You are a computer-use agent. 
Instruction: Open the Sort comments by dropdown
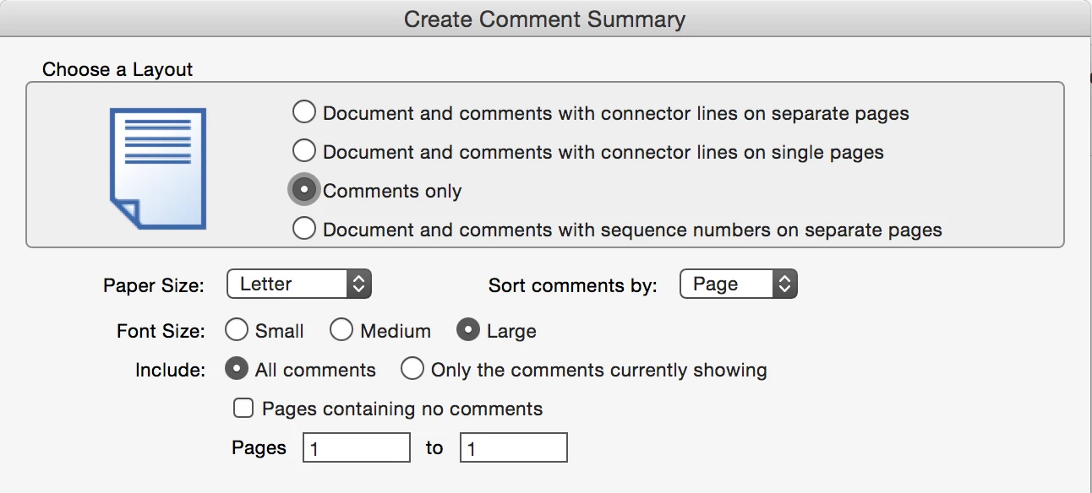point(727,284)
